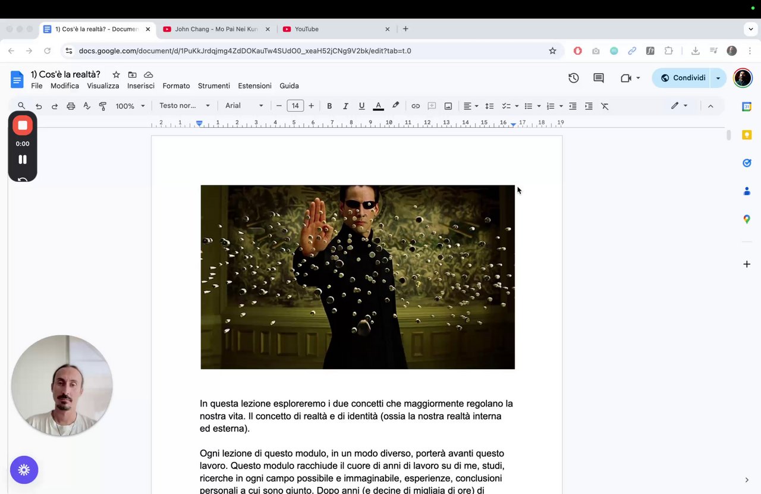Click the search menus magnifier icon
Screen dimensions: 761x494
pos(21,106)
